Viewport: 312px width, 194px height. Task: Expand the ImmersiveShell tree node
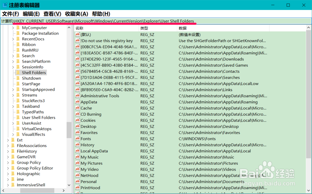8,185
